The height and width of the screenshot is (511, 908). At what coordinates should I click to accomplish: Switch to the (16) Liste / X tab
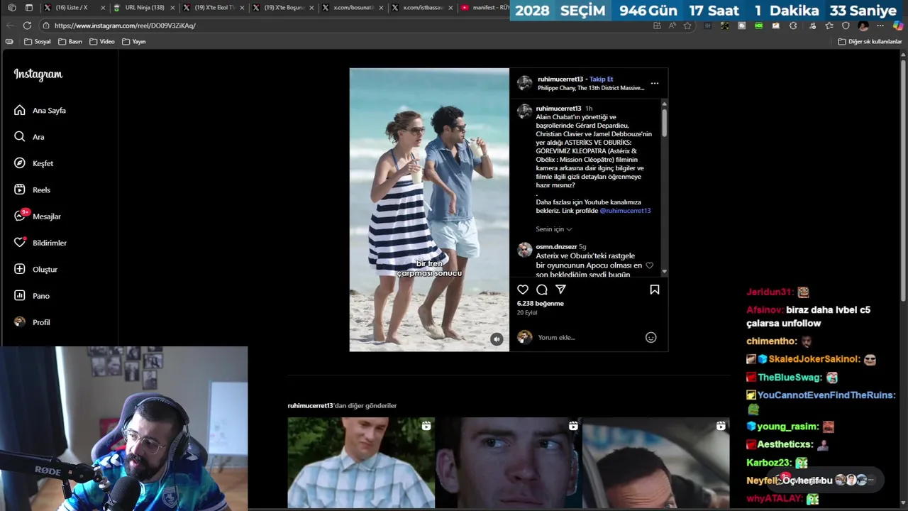74,8
